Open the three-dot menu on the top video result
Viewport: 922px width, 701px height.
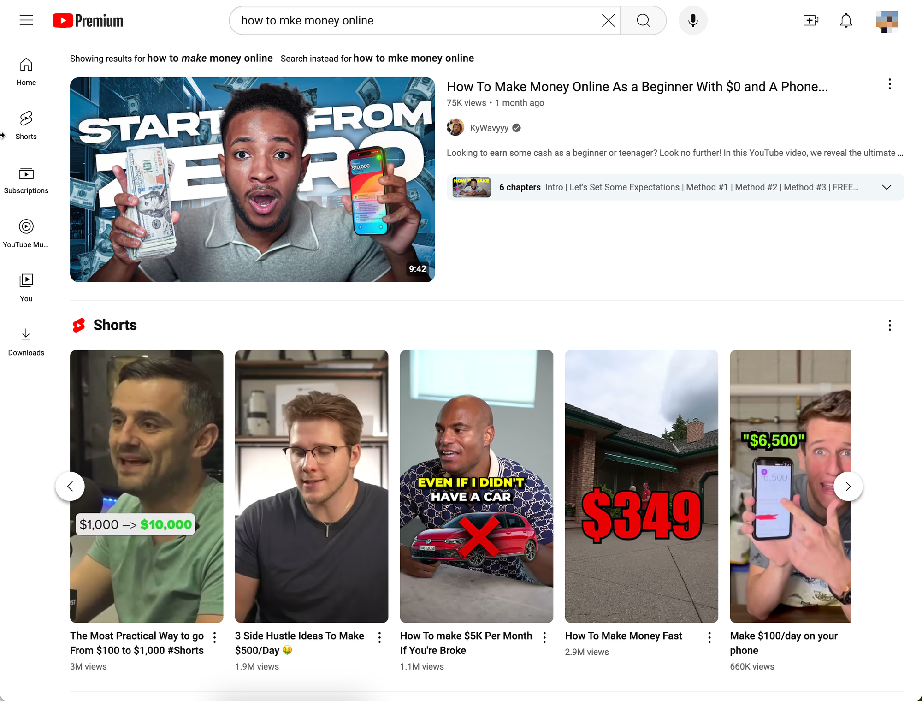(x=889, y=84)
